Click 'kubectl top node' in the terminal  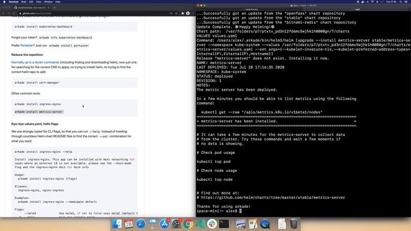tap(214, 180)
